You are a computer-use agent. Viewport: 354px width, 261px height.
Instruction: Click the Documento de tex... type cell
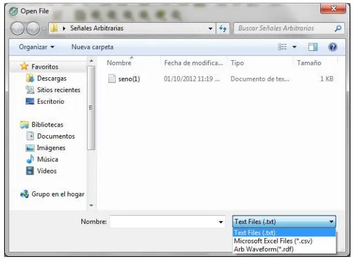(x=260, y=79)
